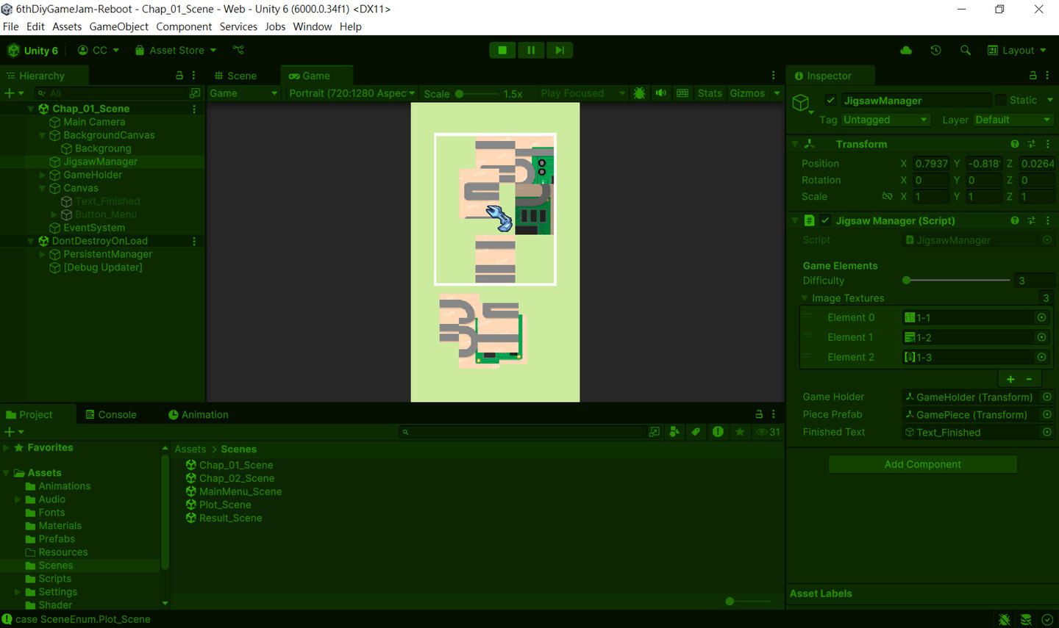Viewport: 1059px width, 628px height.
Task: Open the Search by Type filter icon in Project
Action: coord(674,432)
